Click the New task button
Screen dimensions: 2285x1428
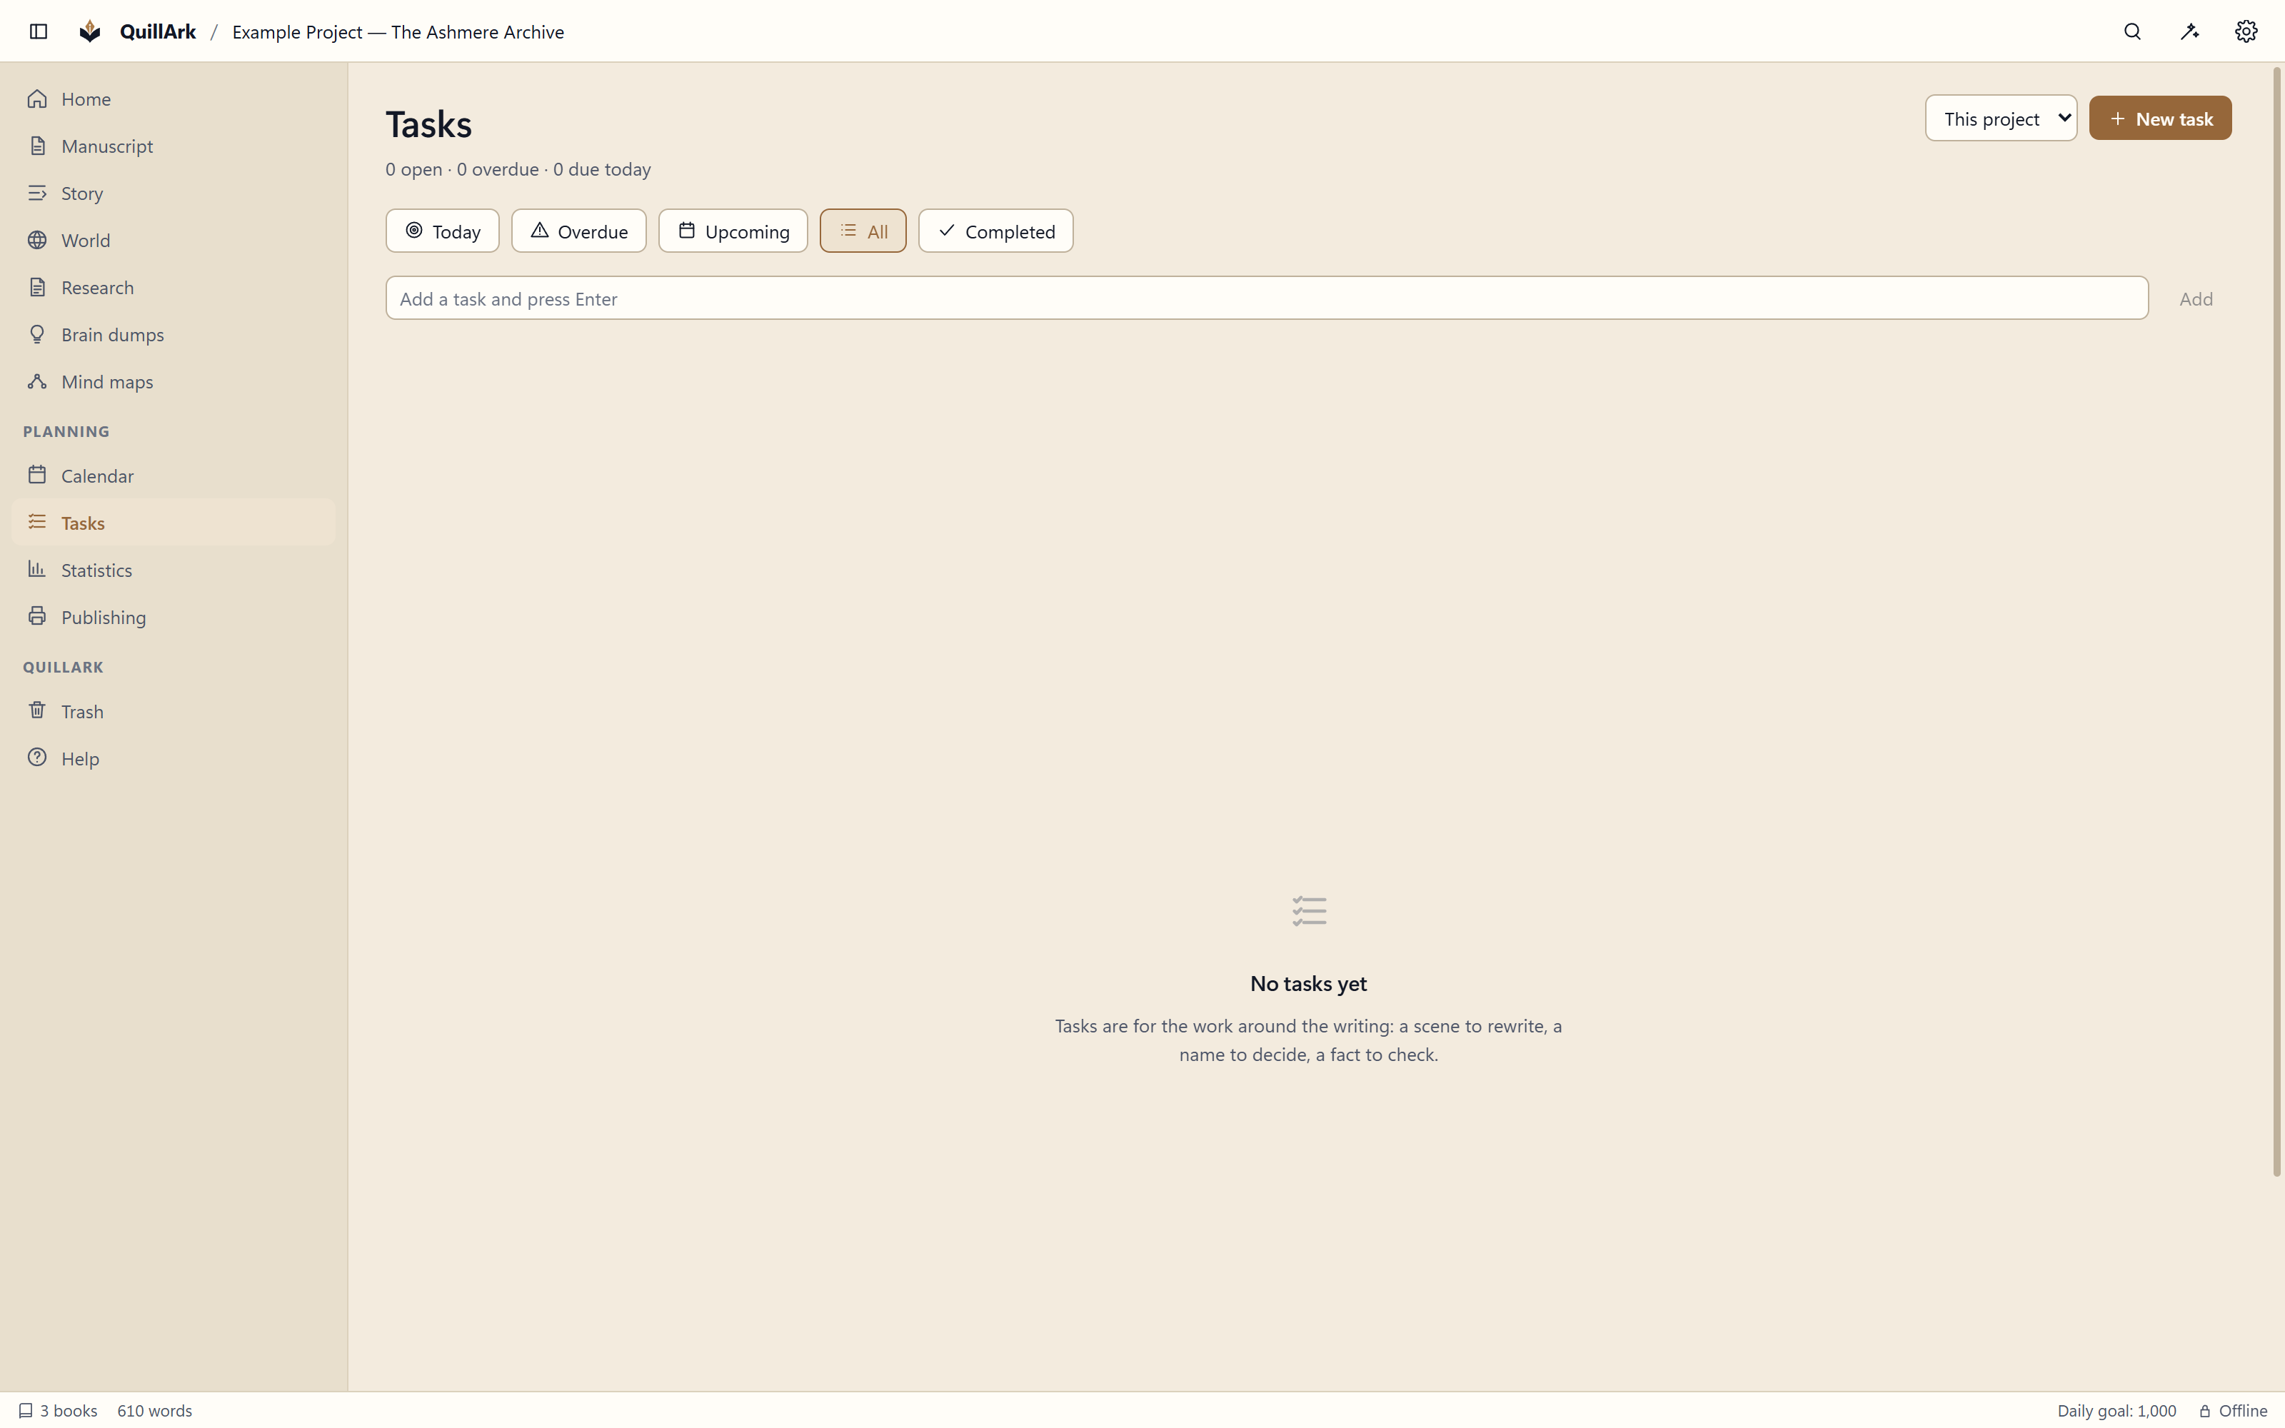(2159, 118)
